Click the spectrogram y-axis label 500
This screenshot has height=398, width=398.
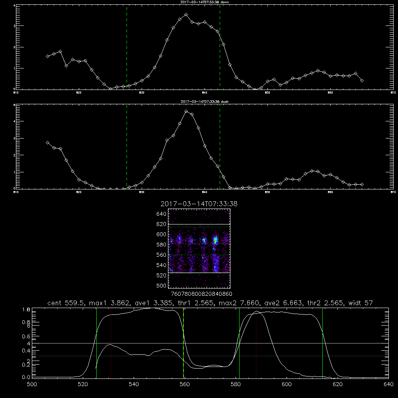coord(162,285)
